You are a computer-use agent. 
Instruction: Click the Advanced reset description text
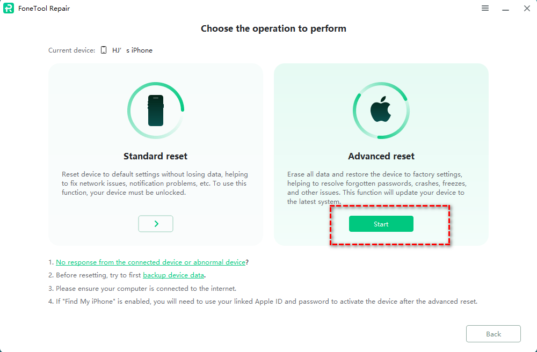[x=376, y=188]
